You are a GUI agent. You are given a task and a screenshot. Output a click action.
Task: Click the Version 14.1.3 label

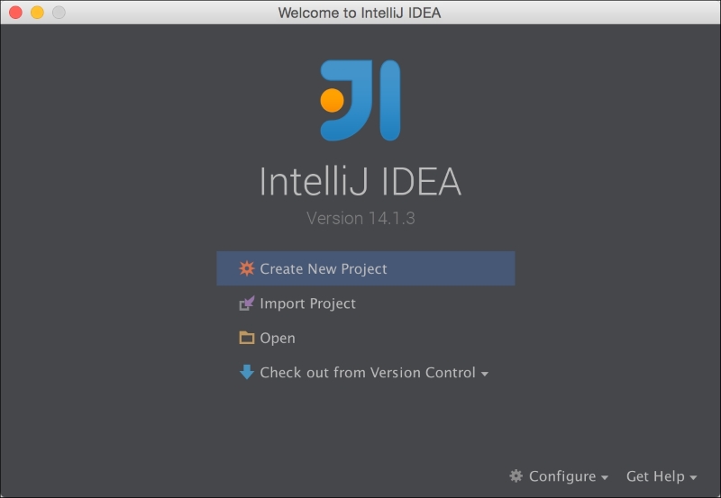coord(360,218)
